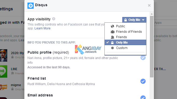The image size is (177, 99).
Task: Click the migme app icon in the background
Action: tap(3, 87)
